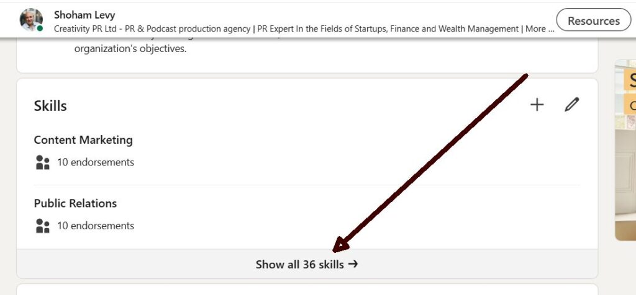
Task: Click the orange label on the right-side ad
Action: [630, 105]
